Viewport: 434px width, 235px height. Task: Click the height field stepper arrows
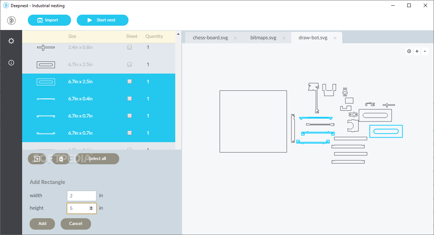point(91,208)
